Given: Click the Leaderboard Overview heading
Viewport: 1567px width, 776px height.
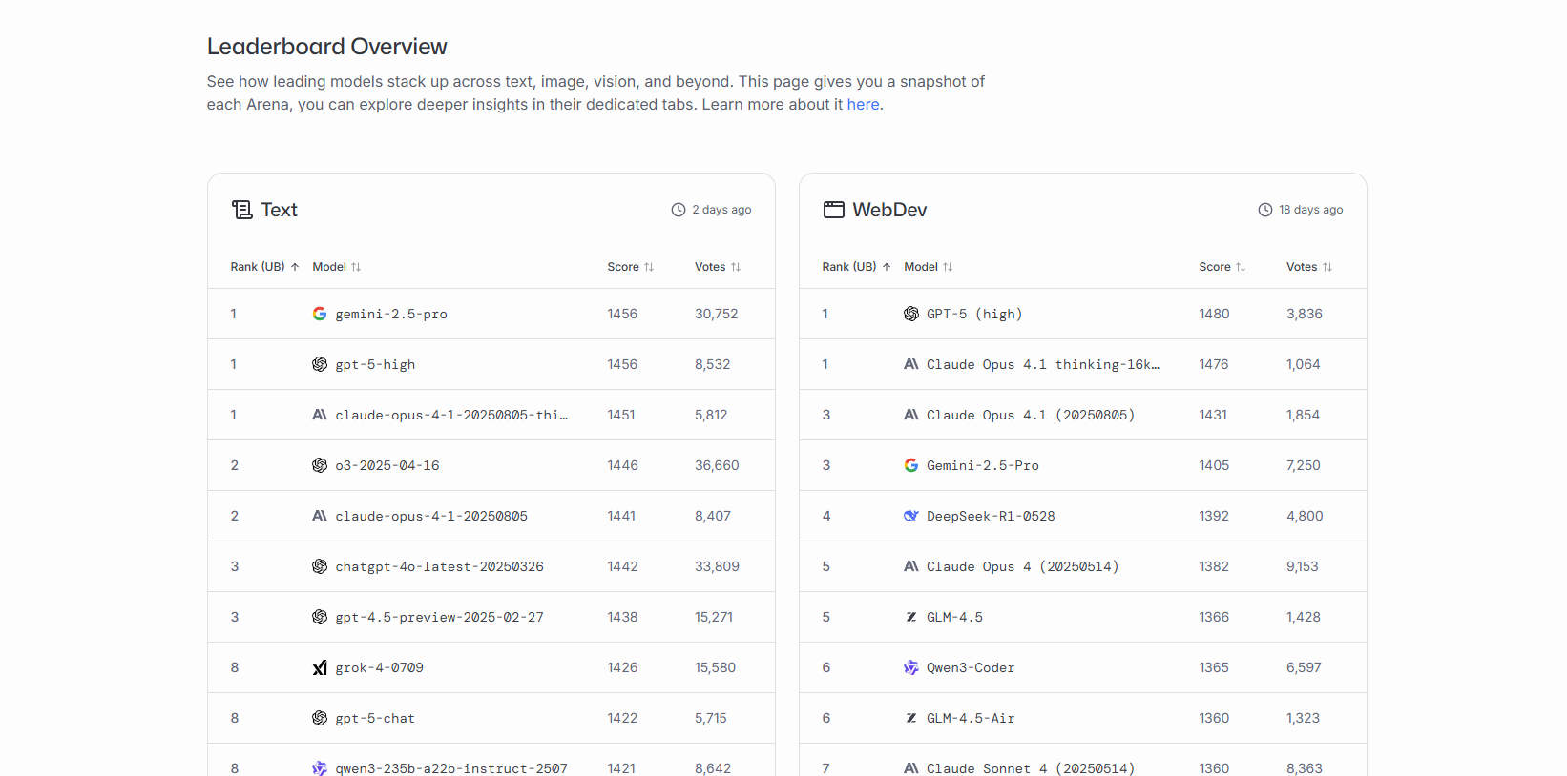Looking at the screenshot, I should coord(326,47).
